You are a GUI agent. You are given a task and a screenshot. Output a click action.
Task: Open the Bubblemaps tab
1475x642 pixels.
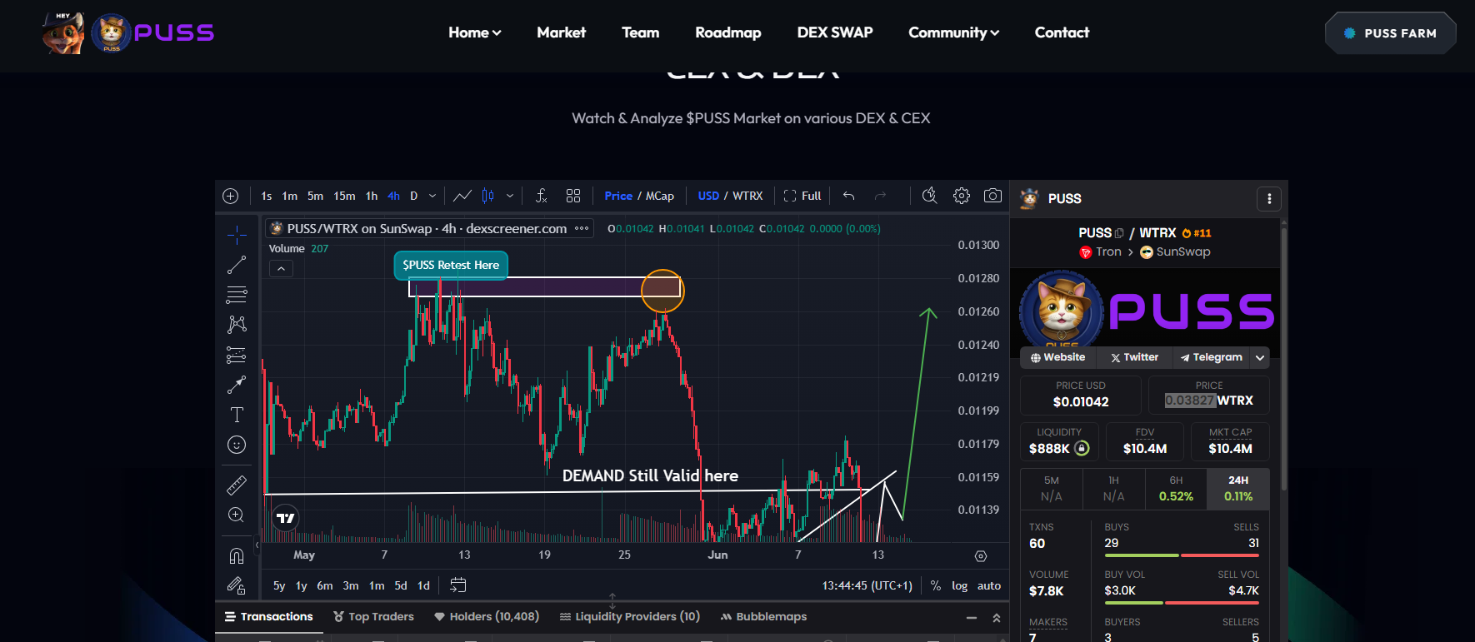point(763,617)
